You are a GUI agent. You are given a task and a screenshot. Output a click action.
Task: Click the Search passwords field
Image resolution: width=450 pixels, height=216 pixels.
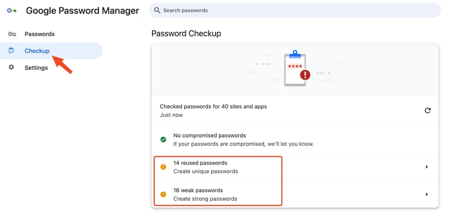click(x=295, y=11)
